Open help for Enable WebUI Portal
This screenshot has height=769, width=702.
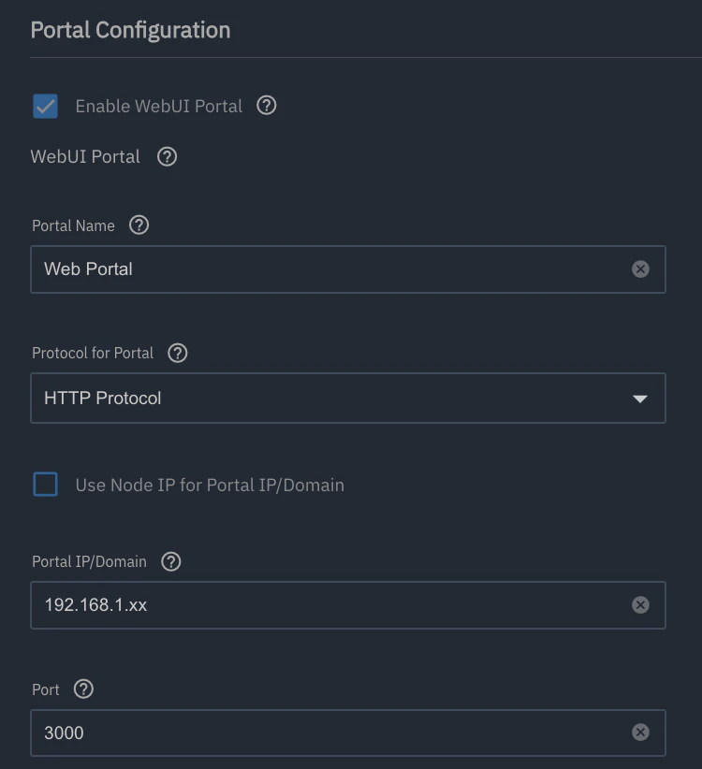pyautogui.click(x=267, y=106)
